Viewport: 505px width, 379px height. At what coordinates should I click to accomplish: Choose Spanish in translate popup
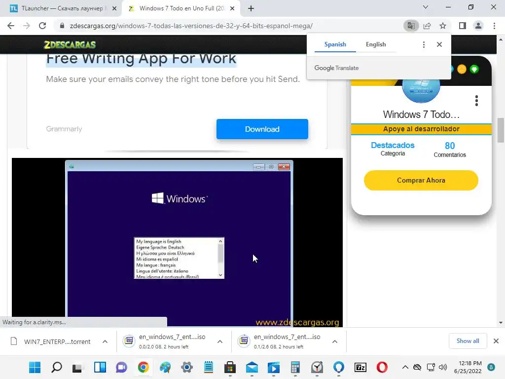pos(335,44)
